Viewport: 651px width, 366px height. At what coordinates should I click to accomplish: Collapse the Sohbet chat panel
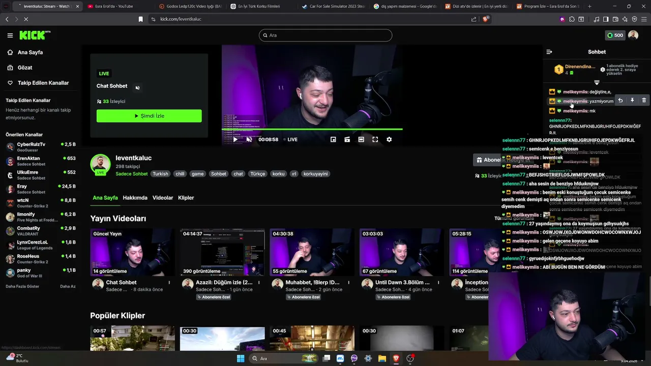tap(549, 52)
